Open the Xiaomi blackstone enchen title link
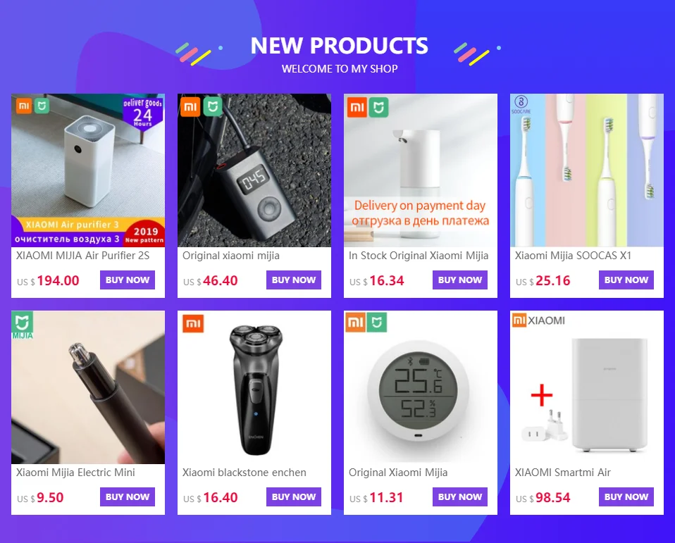Screen dimensions: 675x543 point(244,473)
